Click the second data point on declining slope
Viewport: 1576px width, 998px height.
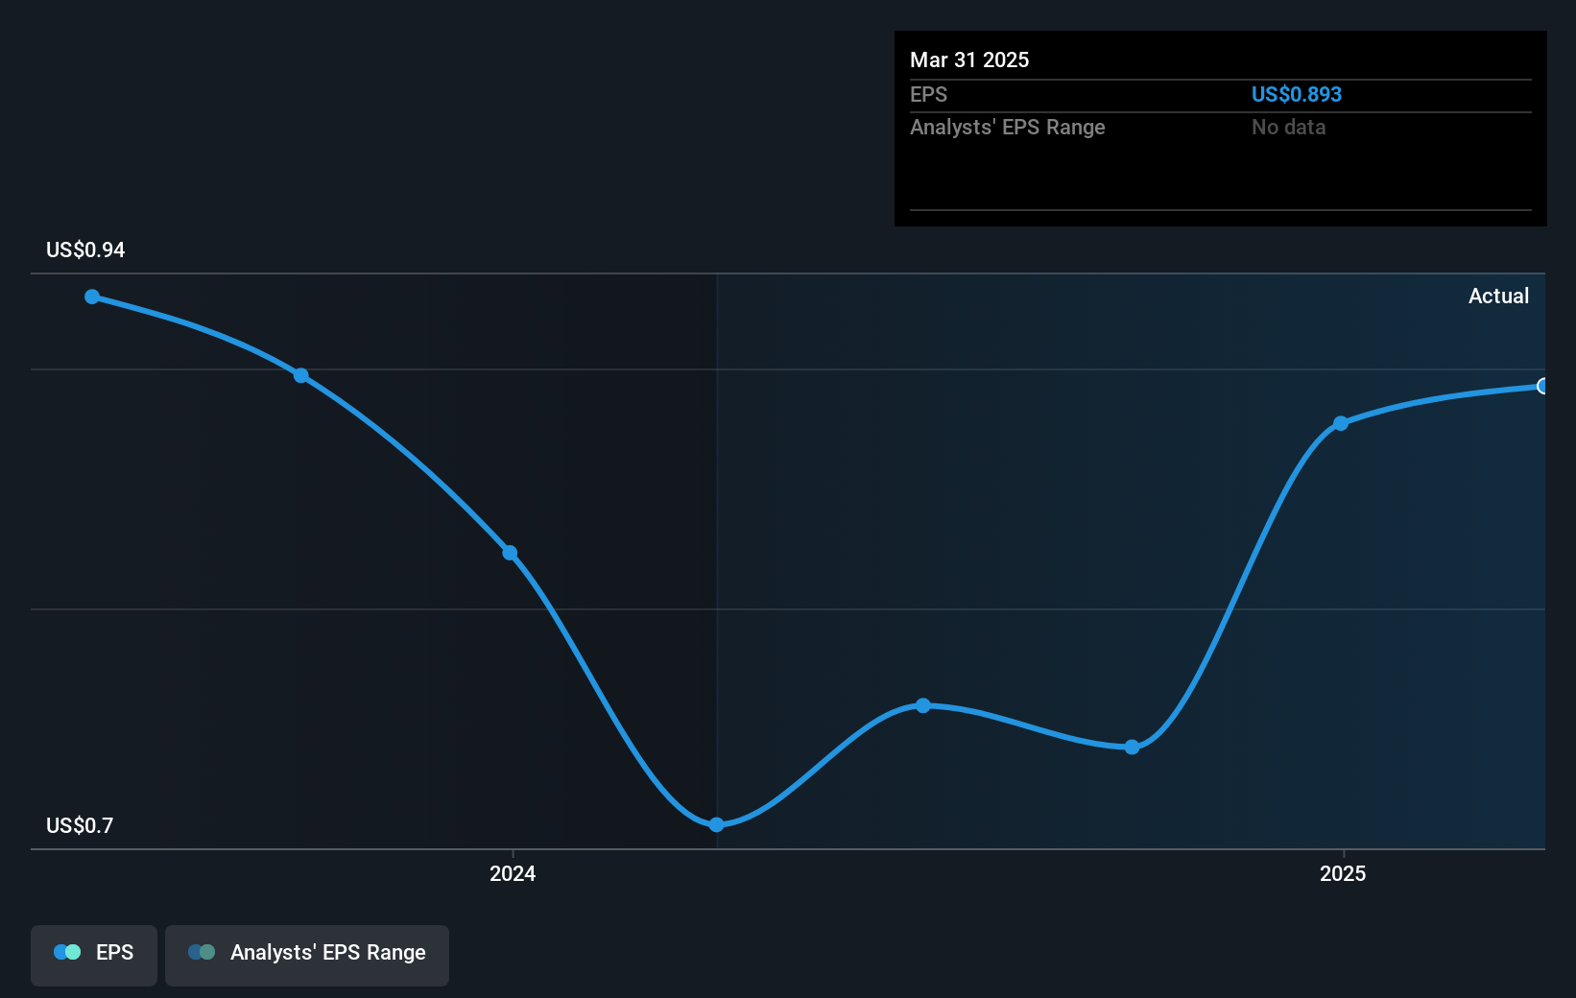point(300,374)
